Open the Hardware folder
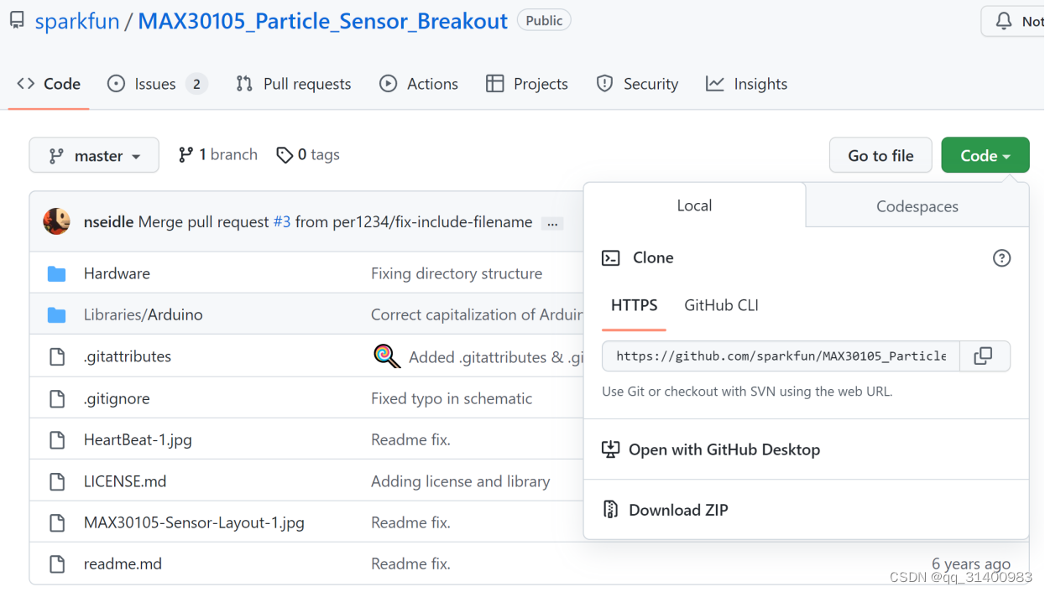The height and width of the screenshot is (592, 1045). coord(117,273)
